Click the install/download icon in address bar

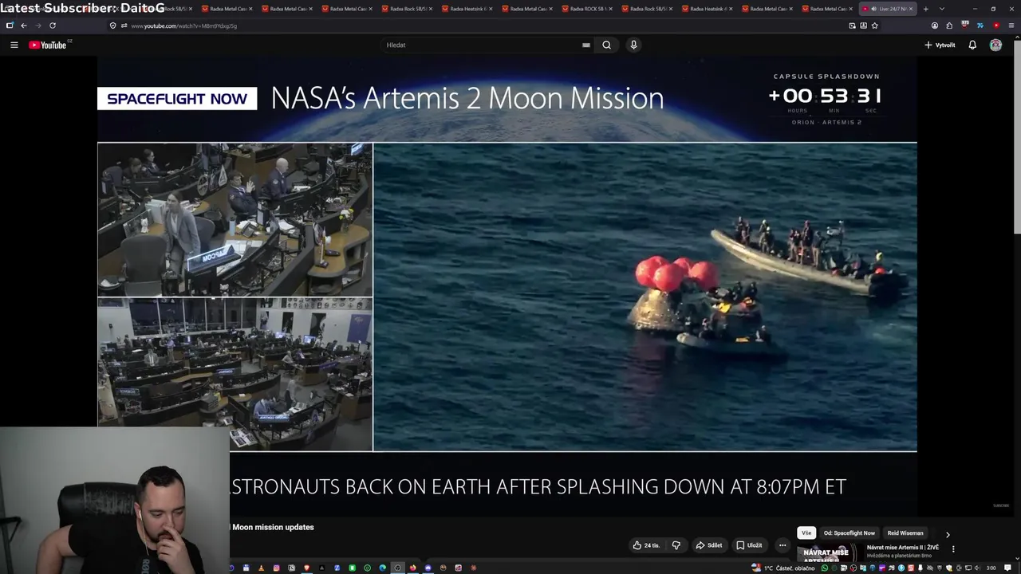coord(864,26)
